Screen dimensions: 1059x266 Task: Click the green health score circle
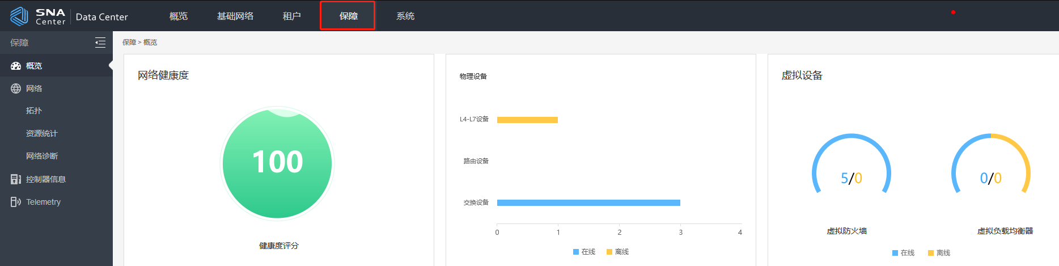coord(277,163)
